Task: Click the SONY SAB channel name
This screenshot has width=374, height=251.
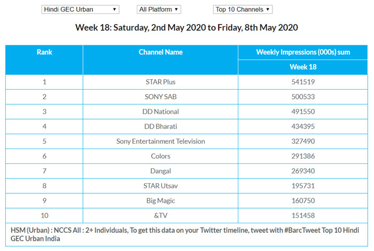Action: [160, 97]
